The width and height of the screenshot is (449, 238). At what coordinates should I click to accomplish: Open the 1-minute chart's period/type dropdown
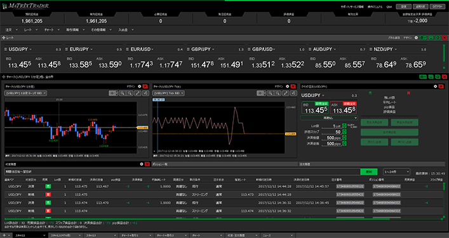[x=26, y=93]
